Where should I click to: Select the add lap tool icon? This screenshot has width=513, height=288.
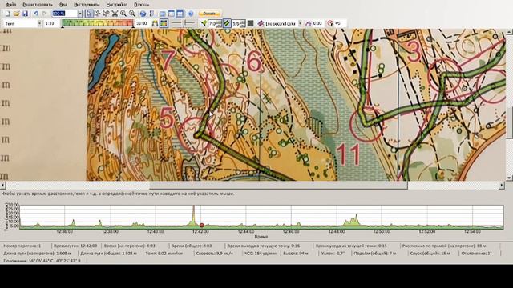[106, 14]
